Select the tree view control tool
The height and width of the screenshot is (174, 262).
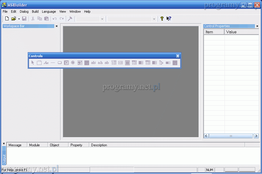[x=161, y=63]
